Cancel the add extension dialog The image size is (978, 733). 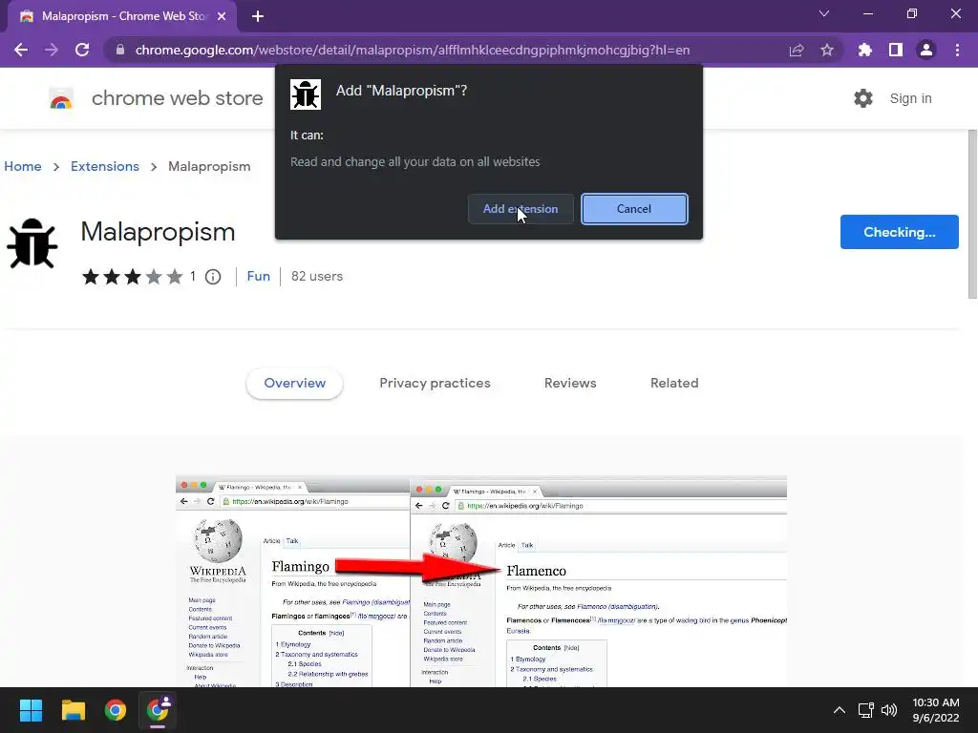coord(634,209)
